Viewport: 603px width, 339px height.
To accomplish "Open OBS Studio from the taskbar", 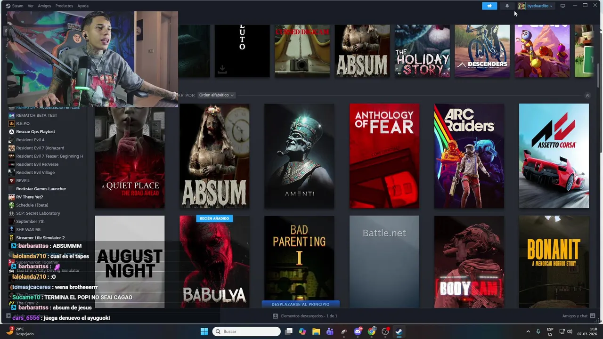I will 385,331.
